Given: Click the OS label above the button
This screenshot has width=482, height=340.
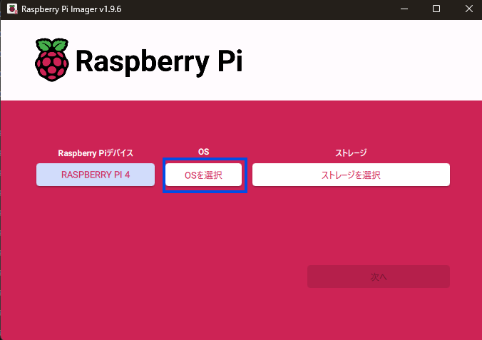Looking at the screenshot, I should [x=203, y=153].
